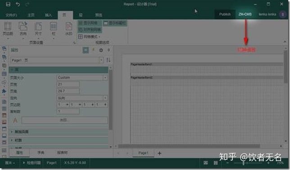Switch to the Preview (预览) ribbon tab
This screenshot has height=170, width=290.
coord(99,15)
